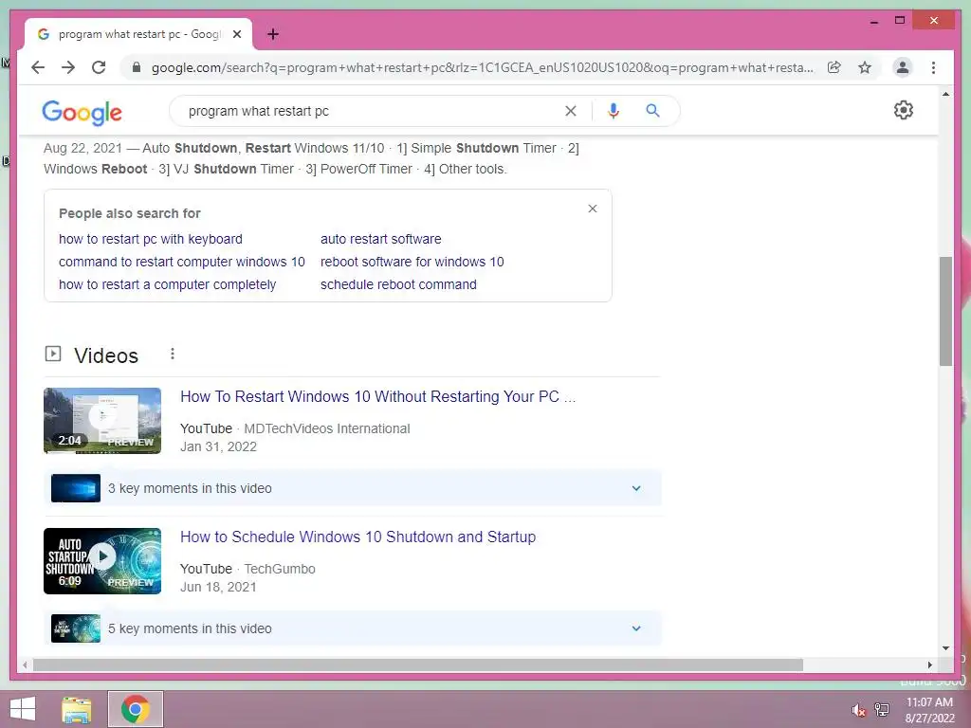Click 'TechGumbo' channel text
Viewport: 971px width, 728px height.
pyautogui.click(x=280, y=569)
